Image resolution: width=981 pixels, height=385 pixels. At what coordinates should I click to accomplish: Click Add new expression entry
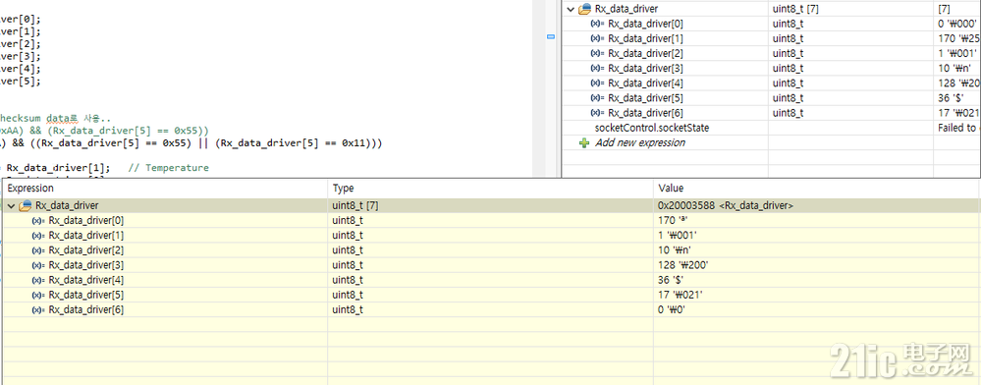point(639,142)
